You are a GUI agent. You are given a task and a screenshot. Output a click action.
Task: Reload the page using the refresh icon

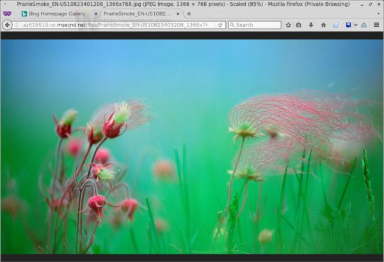pos(220,25)
